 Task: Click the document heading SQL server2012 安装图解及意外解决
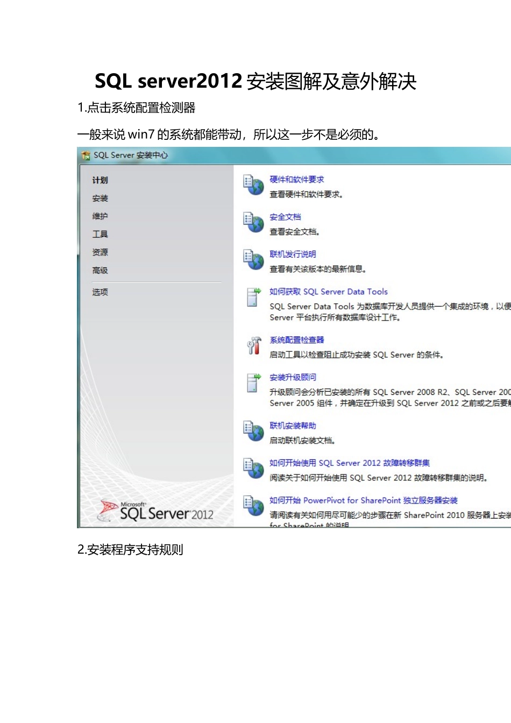click(256, 81)
